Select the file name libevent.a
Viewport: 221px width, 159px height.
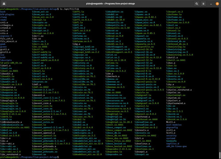click(x=38, y=95)
